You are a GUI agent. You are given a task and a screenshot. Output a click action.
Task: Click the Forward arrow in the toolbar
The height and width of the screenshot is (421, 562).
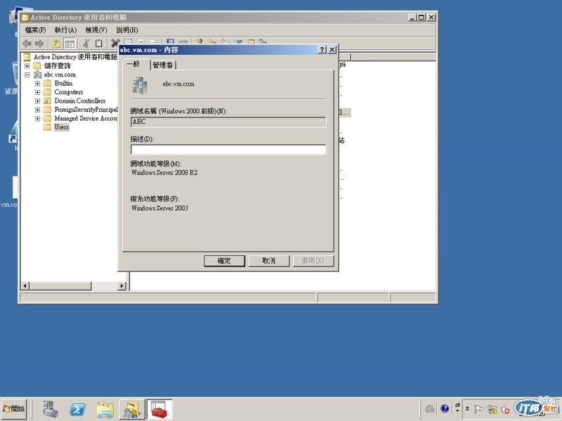click(39, 44)
